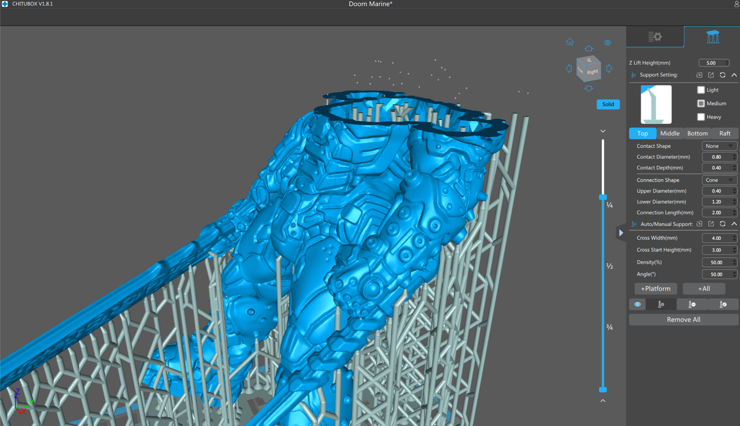Click the Angle field
The image size is (740, 426).
coord(719,275)
